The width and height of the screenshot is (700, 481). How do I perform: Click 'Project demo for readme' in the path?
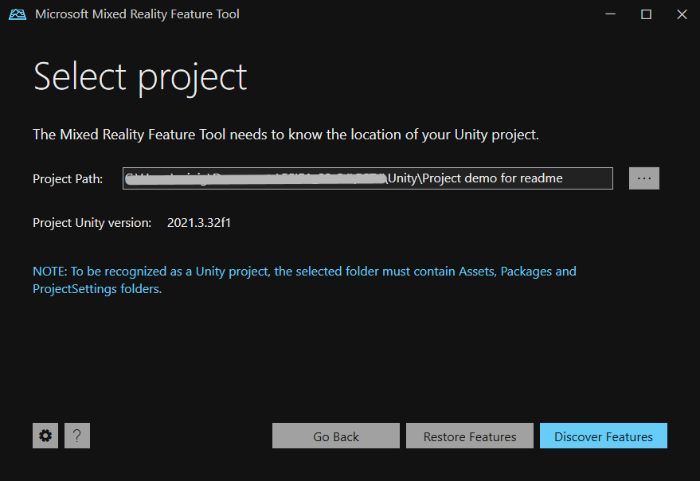pos(492,178)
